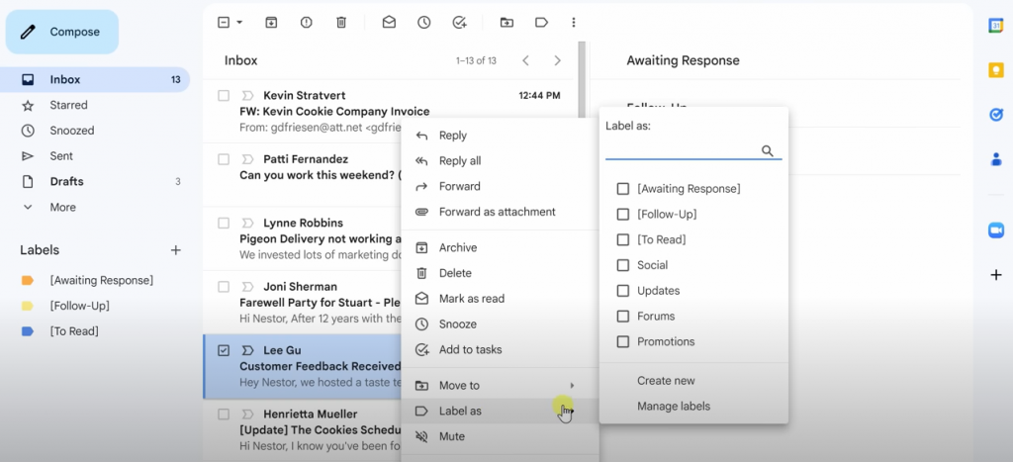Uncheck the Lee Gu email checkbox
Image resolution: width=1013 pixels, height=462 pixels.
pyautogui.click(x=224, y=350)
